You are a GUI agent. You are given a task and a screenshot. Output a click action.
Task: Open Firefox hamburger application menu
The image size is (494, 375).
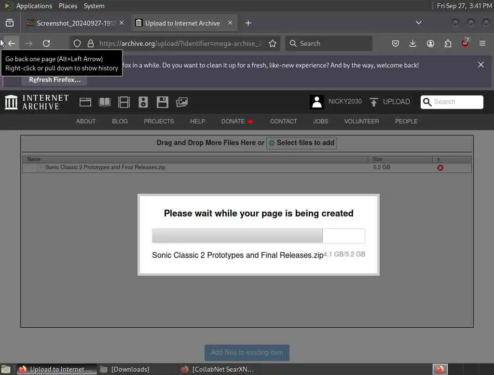pyautogui.click(x=482, y=43)
